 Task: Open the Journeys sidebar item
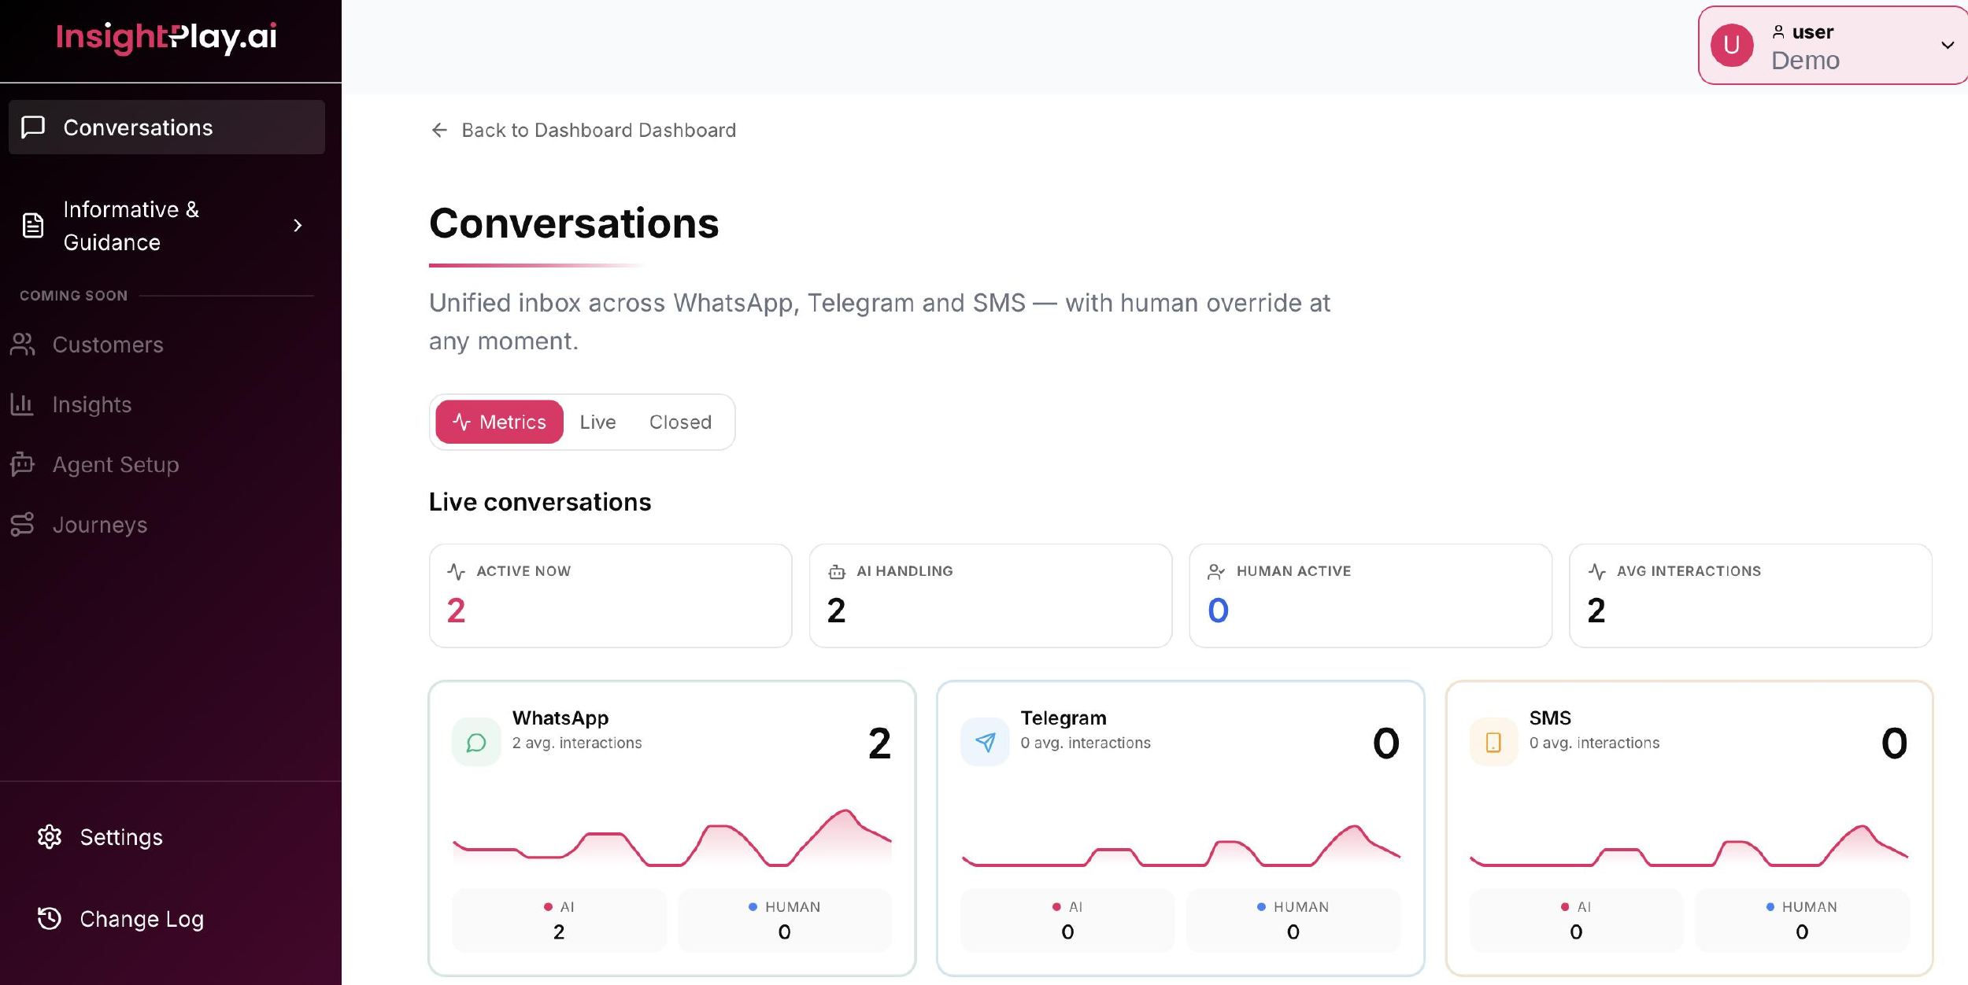tap(100, 525)
